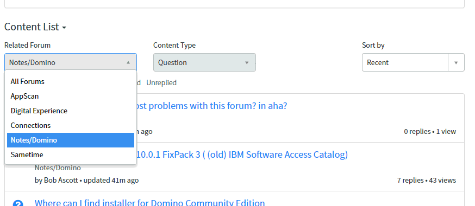Open the FixPack 3 IBM Software Access Catalog thread
This screenshot has width=475, height=206.
(x=242, y=154)
